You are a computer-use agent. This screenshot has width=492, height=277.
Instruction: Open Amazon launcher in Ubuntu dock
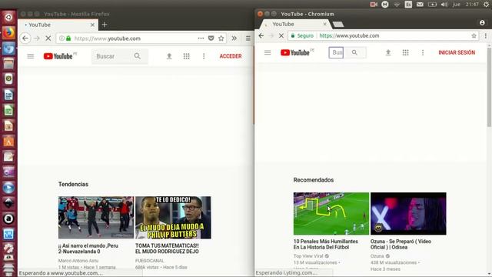[x=8, y=219]
